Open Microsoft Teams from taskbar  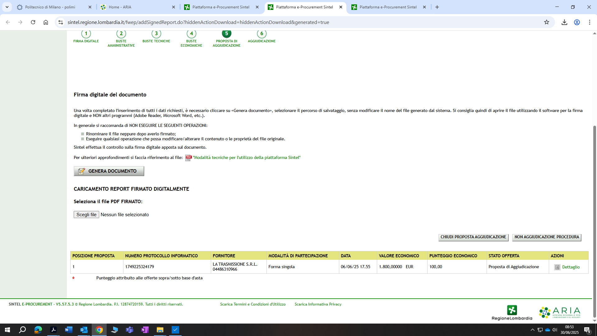[129, 330]
